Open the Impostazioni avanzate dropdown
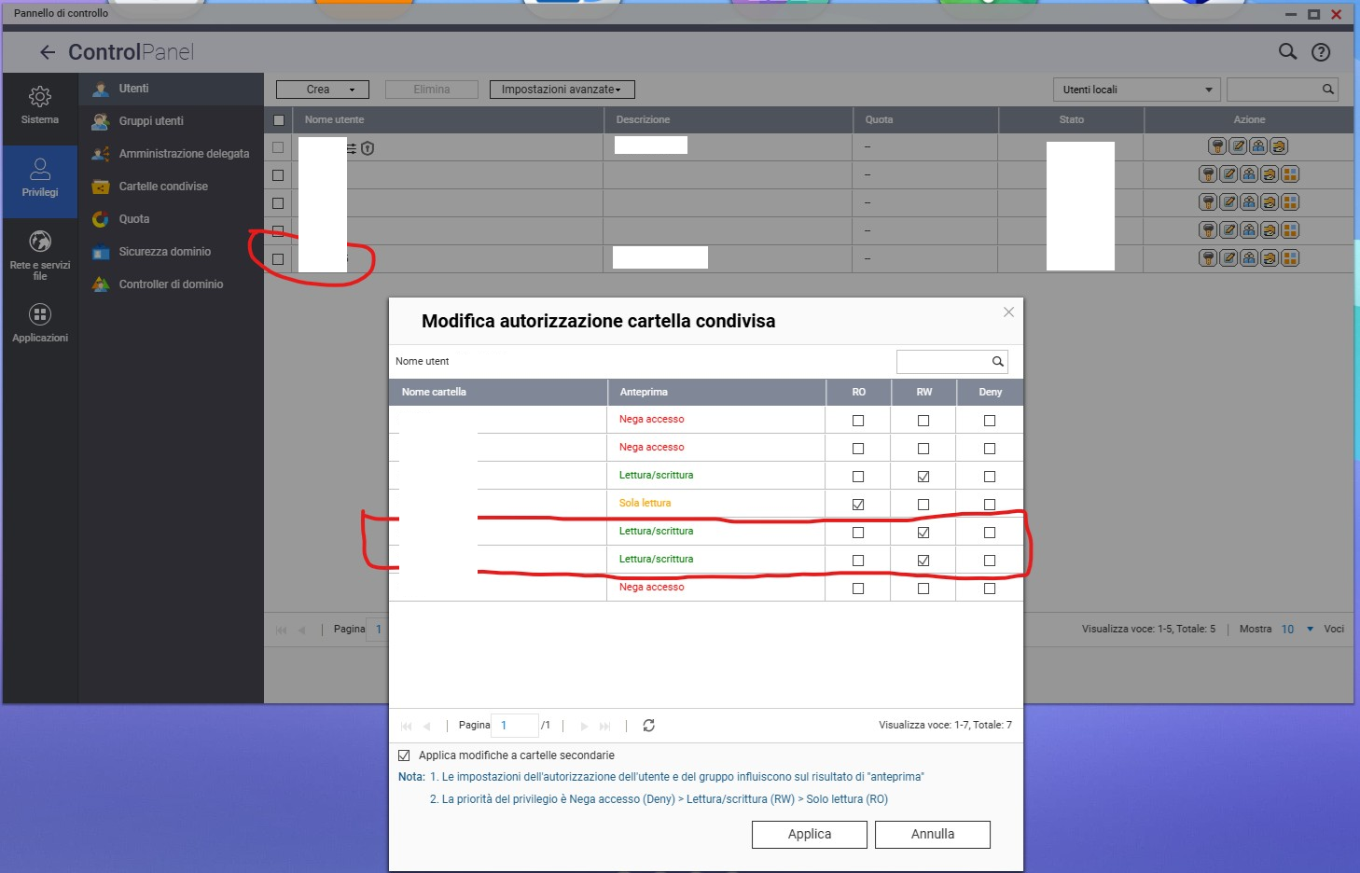Screen dimensions: 1360x873 (x=562, y=90)
